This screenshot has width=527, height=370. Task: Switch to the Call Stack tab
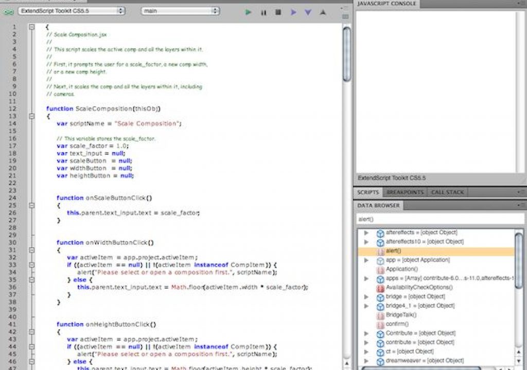coord(447,192)
